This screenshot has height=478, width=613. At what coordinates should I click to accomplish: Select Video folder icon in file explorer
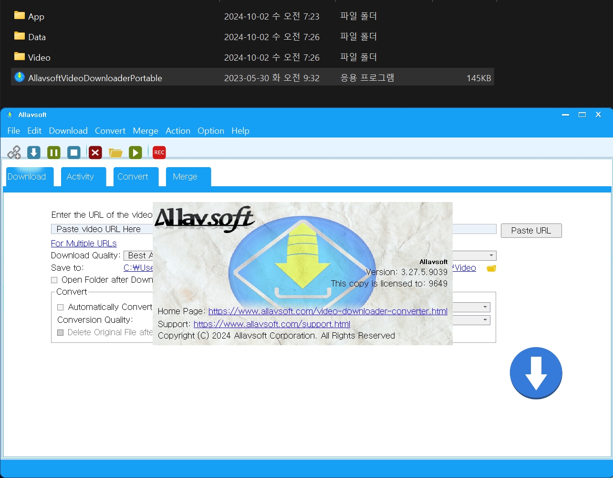click(20, 56)
